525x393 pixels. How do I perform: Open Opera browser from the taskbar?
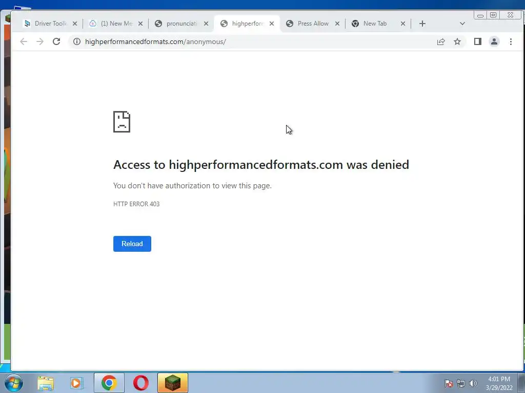(x=140, y=383)
